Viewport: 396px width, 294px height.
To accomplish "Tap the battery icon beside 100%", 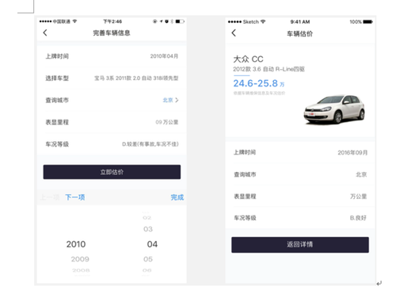I will tap(367, 21).
